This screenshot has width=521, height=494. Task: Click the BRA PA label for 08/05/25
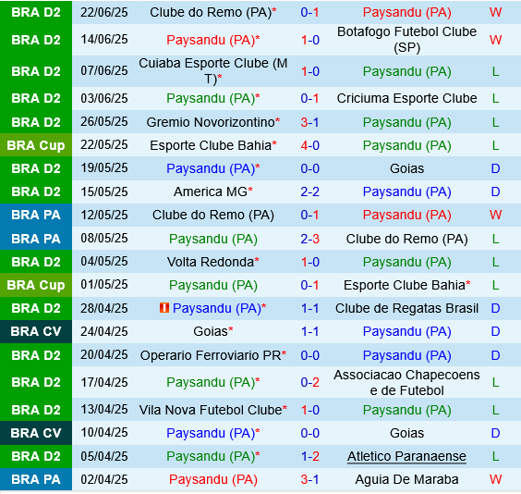36,239
